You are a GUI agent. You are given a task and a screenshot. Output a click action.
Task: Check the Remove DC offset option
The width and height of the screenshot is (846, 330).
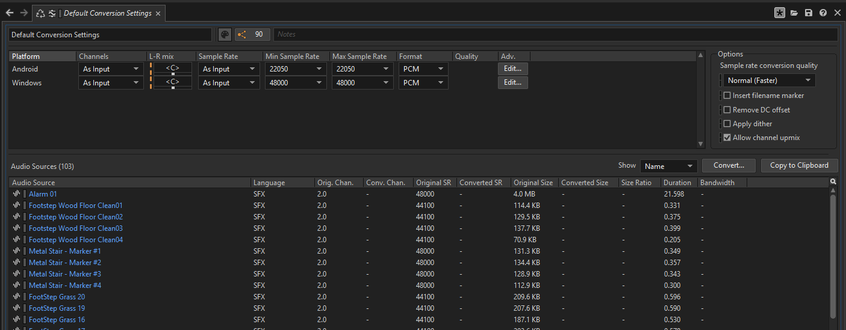coord(727,110)
